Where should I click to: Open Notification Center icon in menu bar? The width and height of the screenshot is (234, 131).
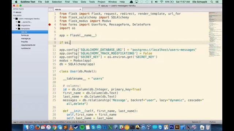217,2
